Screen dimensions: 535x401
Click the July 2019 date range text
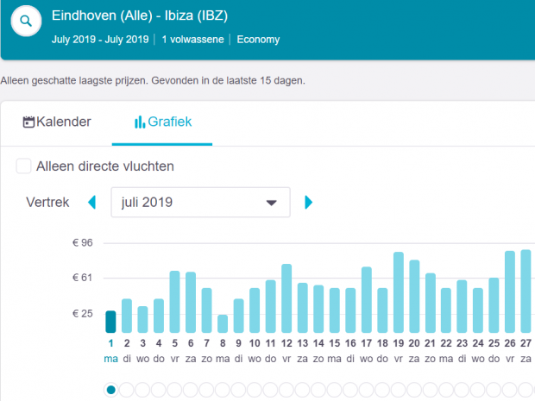point(100,40)
